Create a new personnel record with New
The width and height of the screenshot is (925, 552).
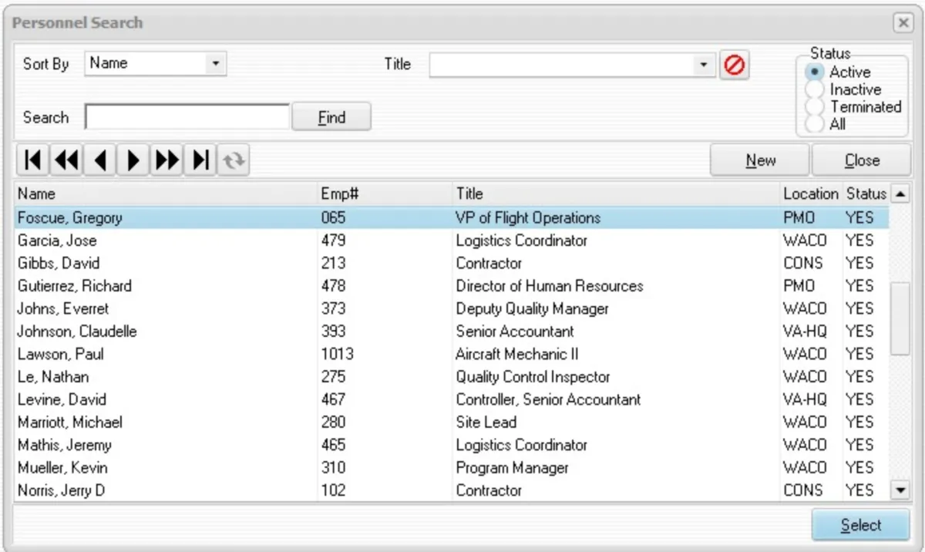[x=759, y=160]
